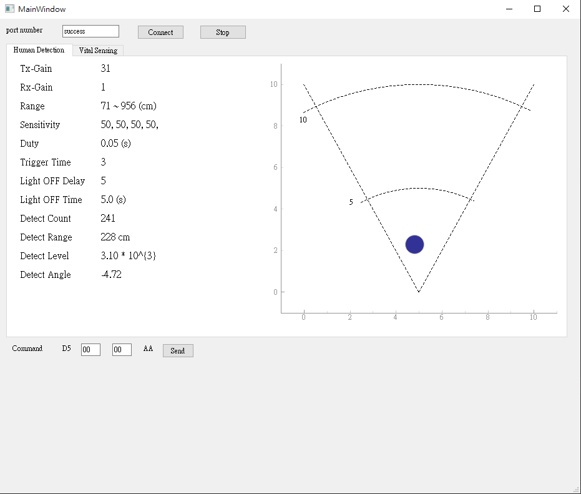The height and width of the screenshot is (494, 581).
Task: Click the Rx-Gain label
Action: (x=36, y=87)
